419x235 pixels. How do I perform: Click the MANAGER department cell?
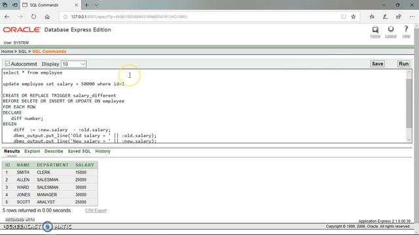click(46, 195)
